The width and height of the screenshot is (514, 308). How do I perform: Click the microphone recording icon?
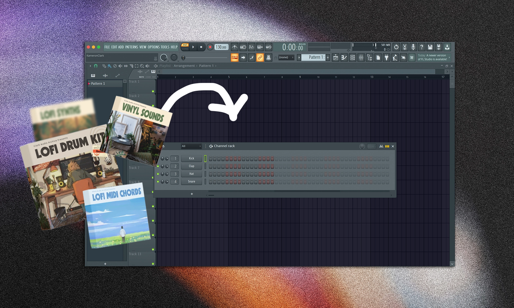413,47
